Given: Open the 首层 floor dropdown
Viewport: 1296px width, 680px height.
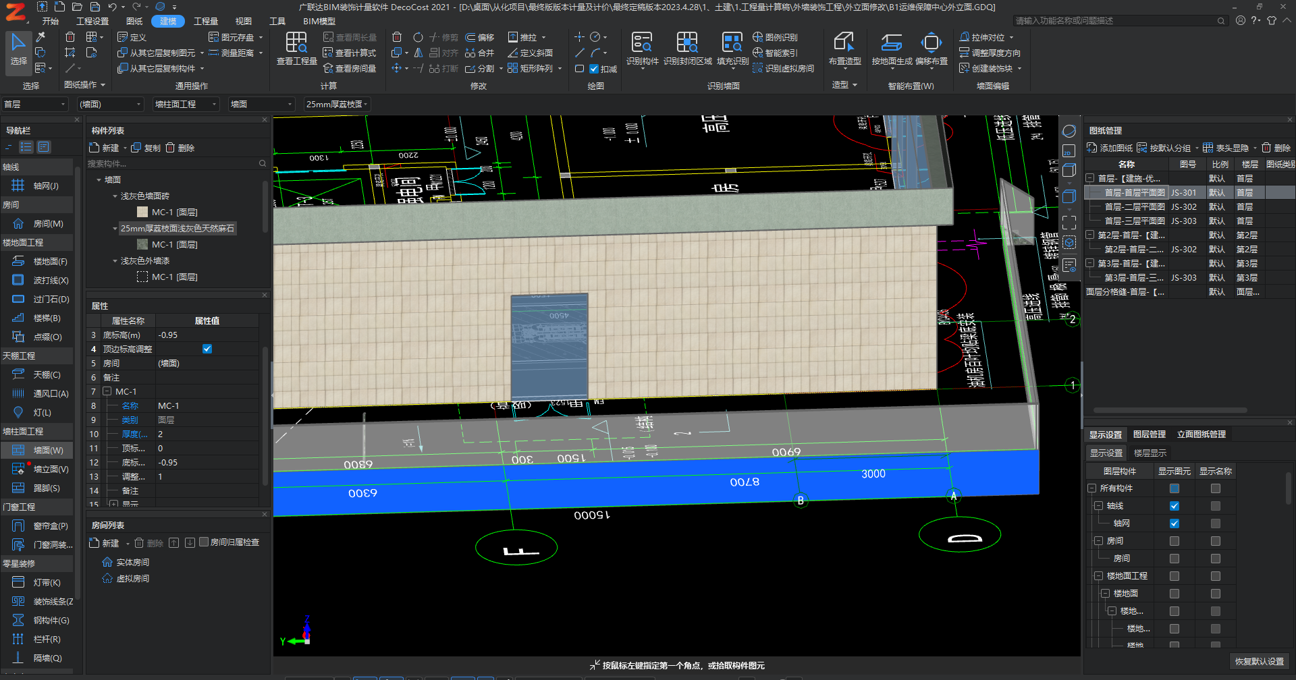Looking at the screenshot, I should coord(35,104).
